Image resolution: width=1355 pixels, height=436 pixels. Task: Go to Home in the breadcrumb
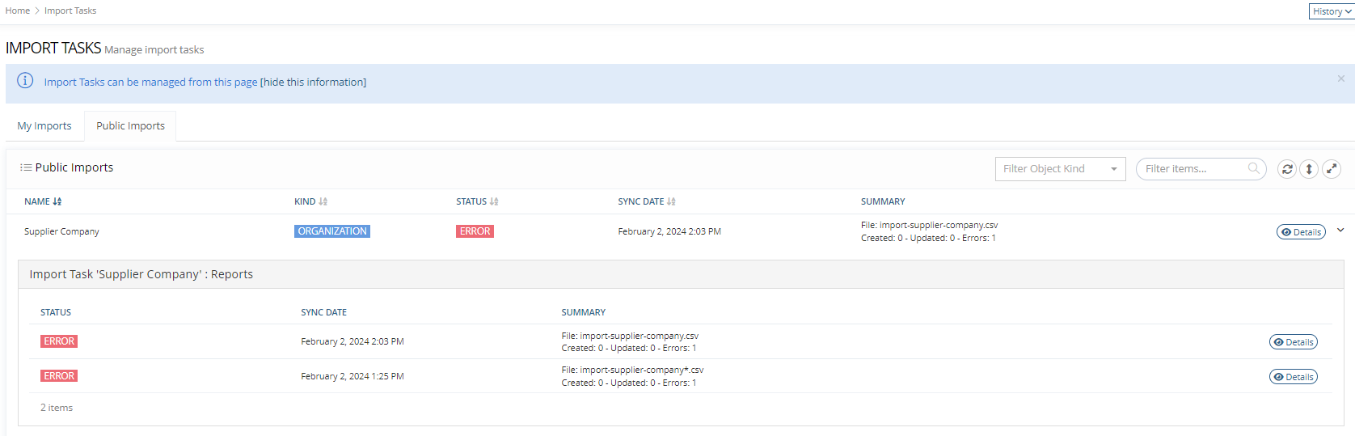[18, 11]
